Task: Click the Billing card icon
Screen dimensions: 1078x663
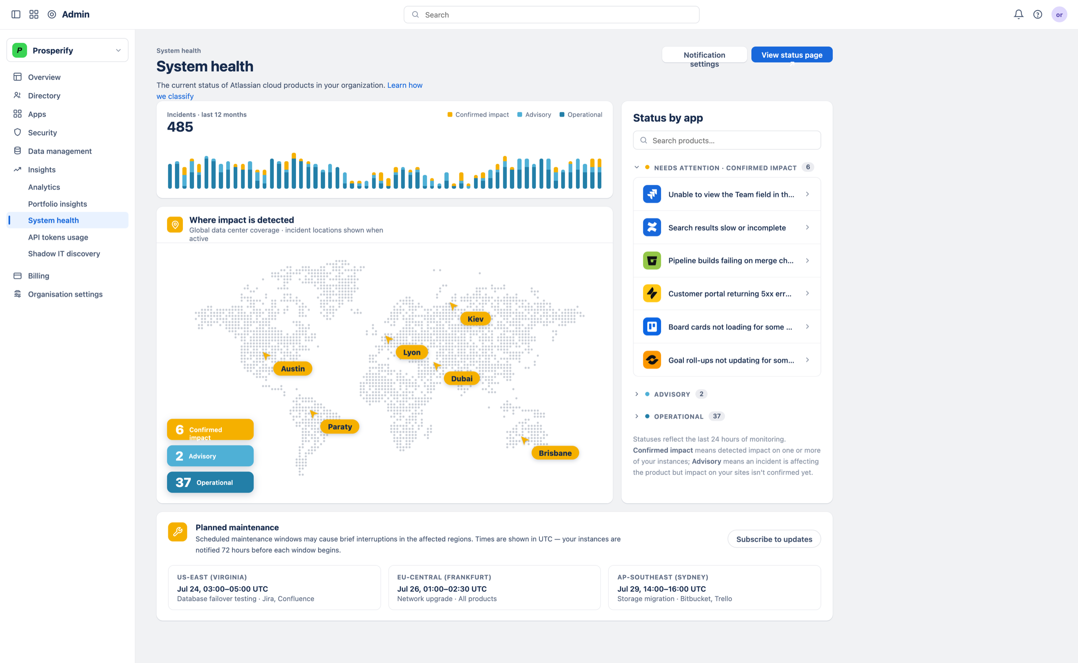Action: coord(18,276)
